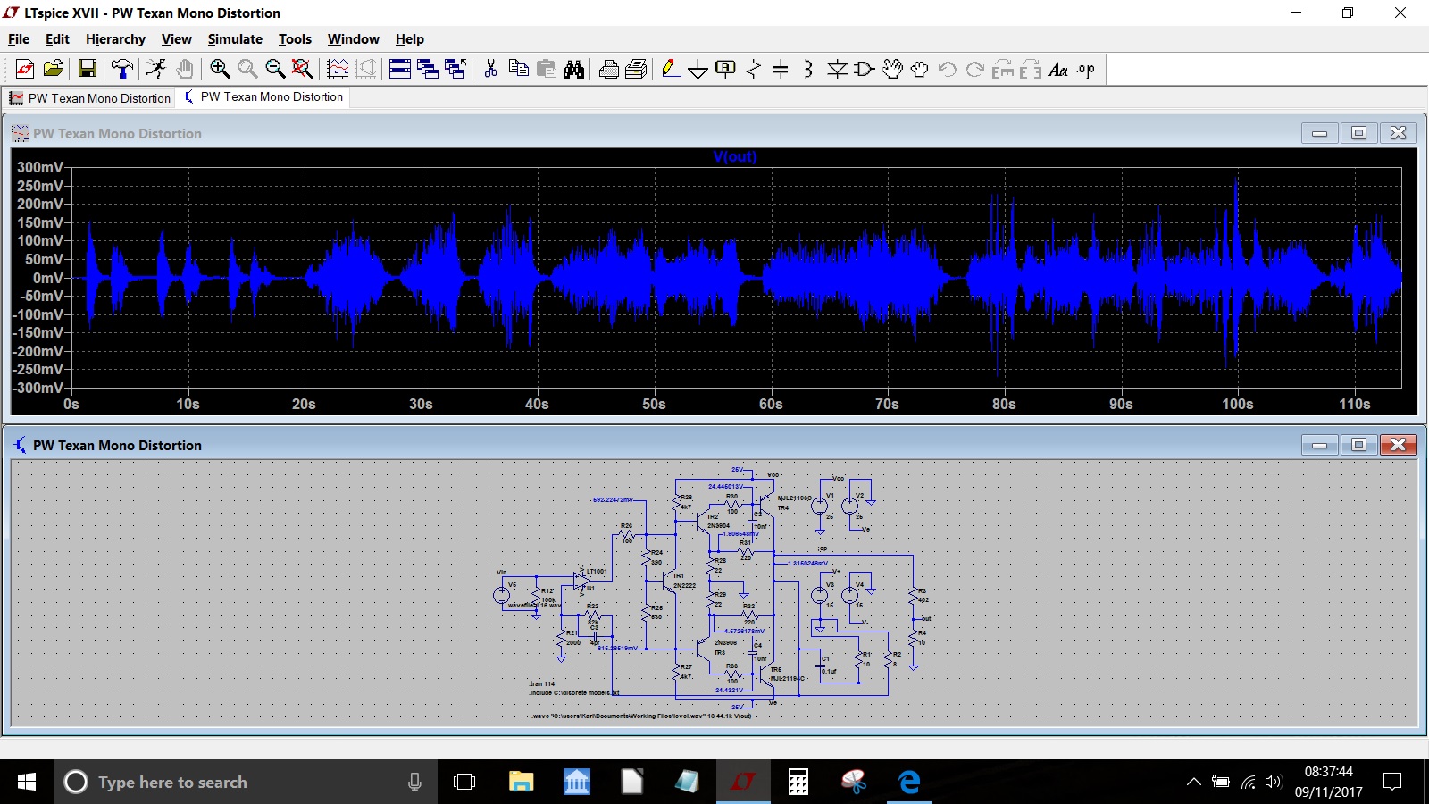Open the File menu

(x=19, y=39)
